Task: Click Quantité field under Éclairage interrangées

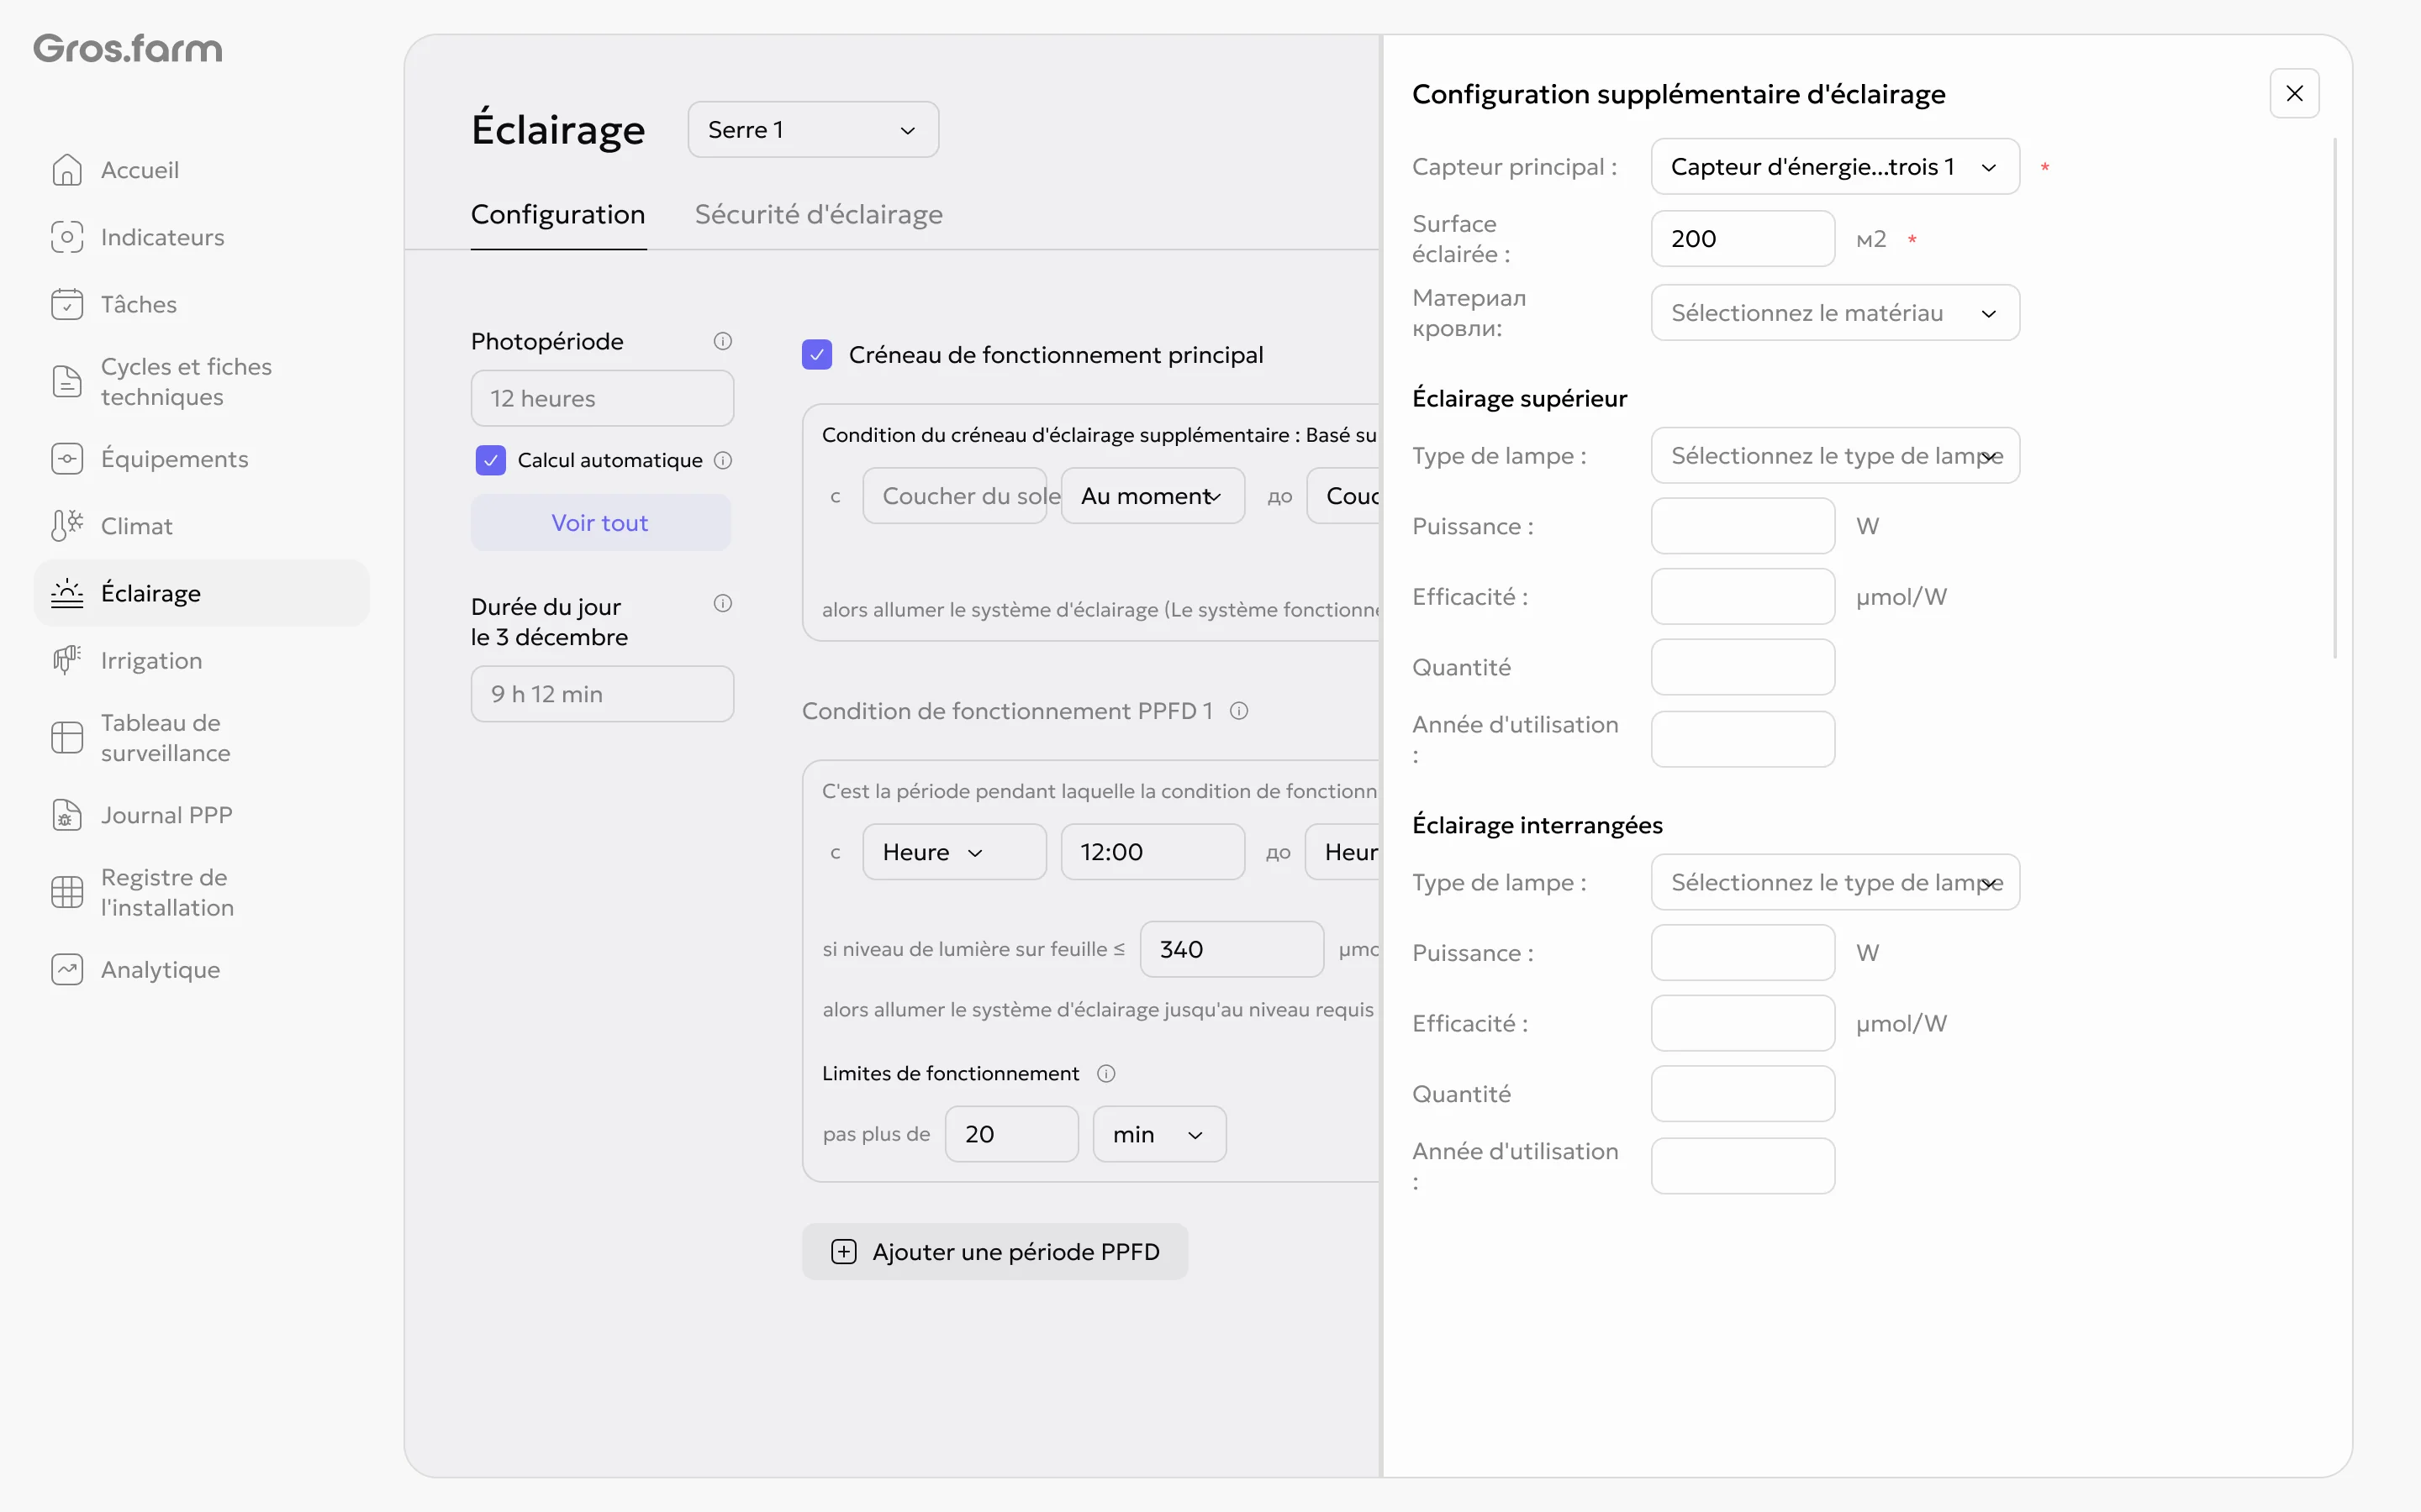Action: coord(1743,1094)
